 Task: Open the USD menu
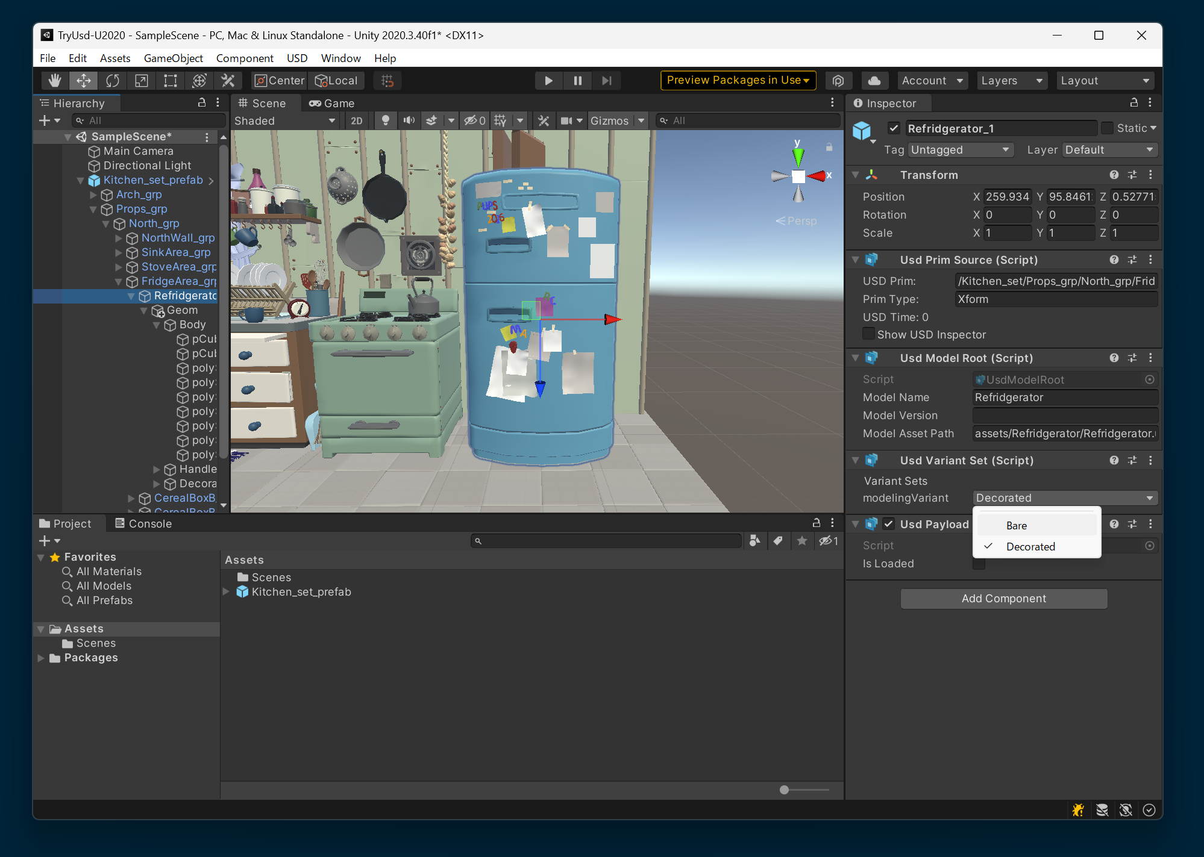tap(296, 58)
